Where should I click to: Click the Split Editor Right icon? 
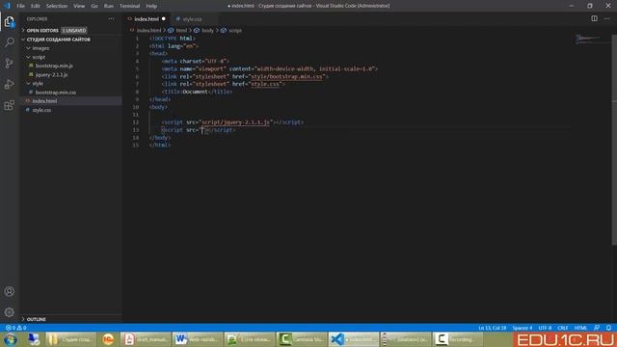tap(594, 18)
